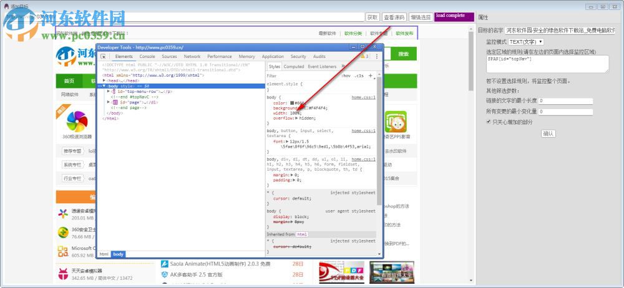Expand the font shorthand property triangle
This screenshot has width=624, height=288.
(x=286, y=142)
